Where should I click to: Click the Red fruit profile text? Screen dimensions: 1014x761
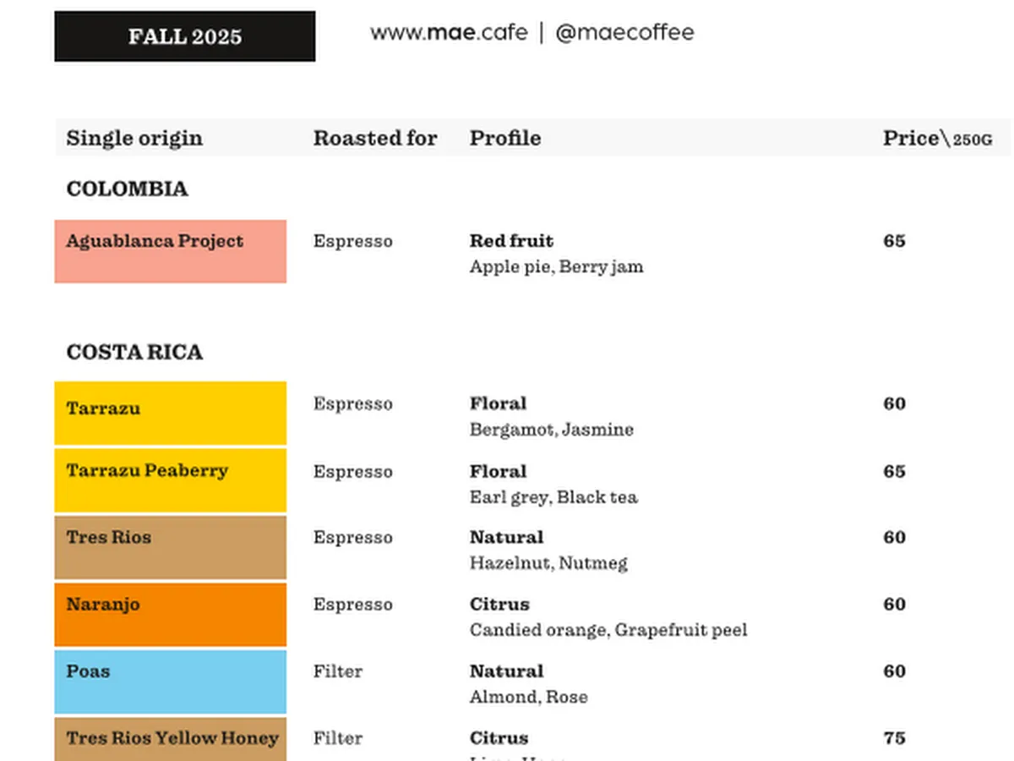(511, 241)
